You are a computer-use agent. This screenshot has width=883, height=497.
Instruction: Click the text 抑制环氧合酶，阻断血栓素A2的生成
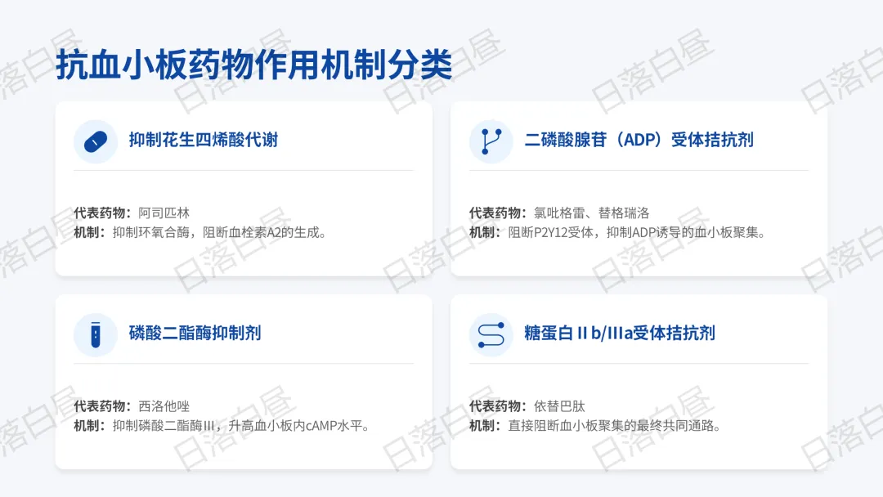pos(219,232)
